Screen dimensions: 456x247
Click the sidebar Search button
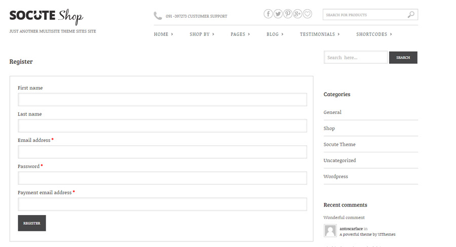coord(403,58)
